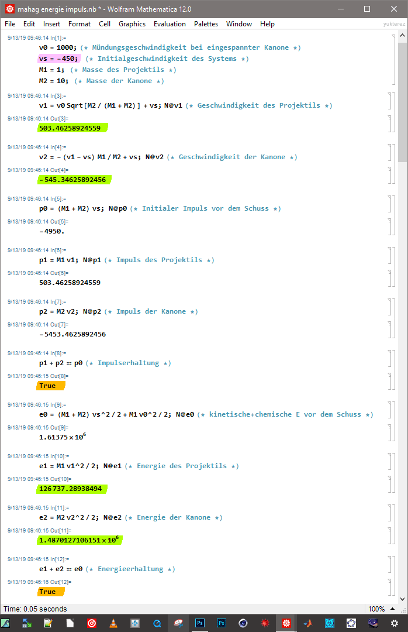This screenshot has height=632, width=408.
Task: Click the vertical scrollbar down arrow
Action: pos(402,599)
